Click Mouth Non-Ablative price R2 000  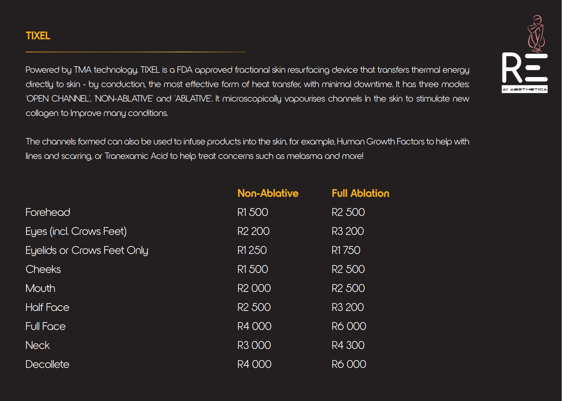click(254, 288)
